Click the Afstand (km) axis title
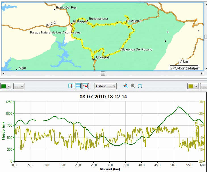Image resolution: width=207 pixels, height=172 pixels. coord(110,169)
